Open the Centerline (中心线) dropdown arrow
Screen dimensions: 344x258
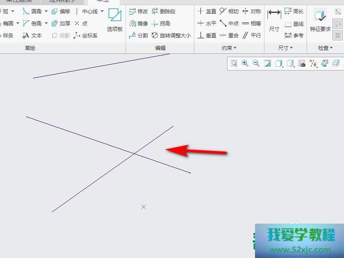pyautogui.click(x=102, y=12)
